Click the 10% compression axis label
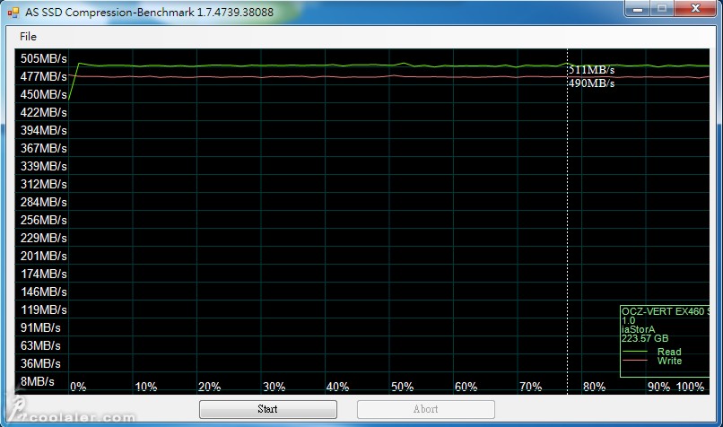The width and height of the screenshot is (723, 427). [145, 387]
